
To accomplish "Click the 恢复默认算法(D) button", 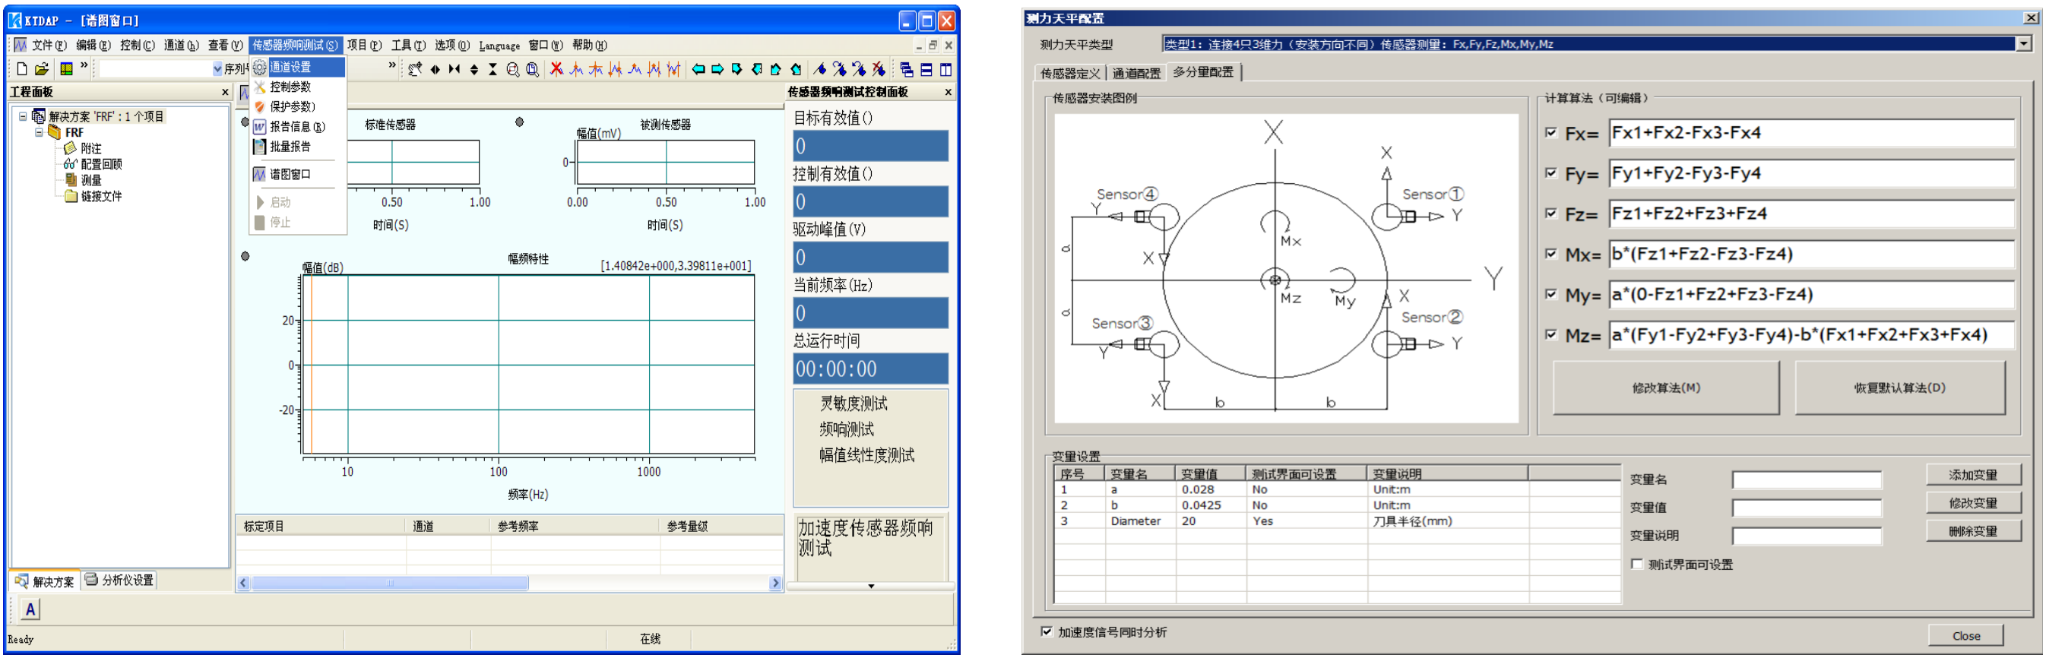I will (x=1899, y=388).
